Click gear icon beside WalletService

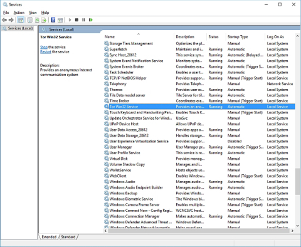click(x=107, y=170)
